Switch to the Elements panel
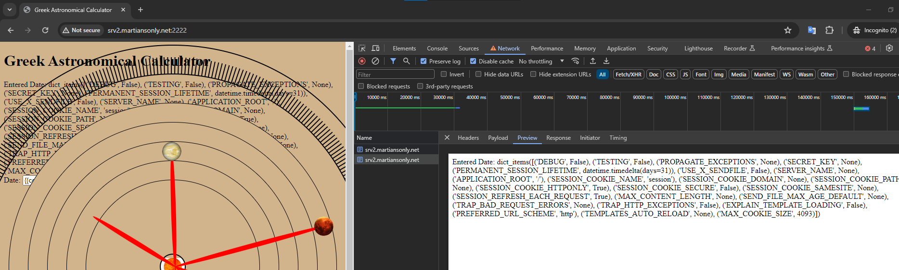 [x=404, y=49]
